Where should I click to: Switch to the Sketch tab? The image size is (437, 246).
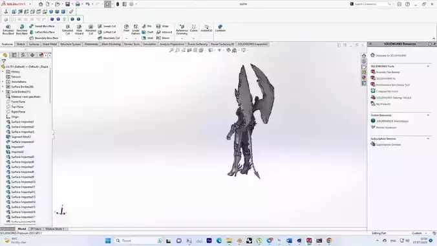(21, 44)
